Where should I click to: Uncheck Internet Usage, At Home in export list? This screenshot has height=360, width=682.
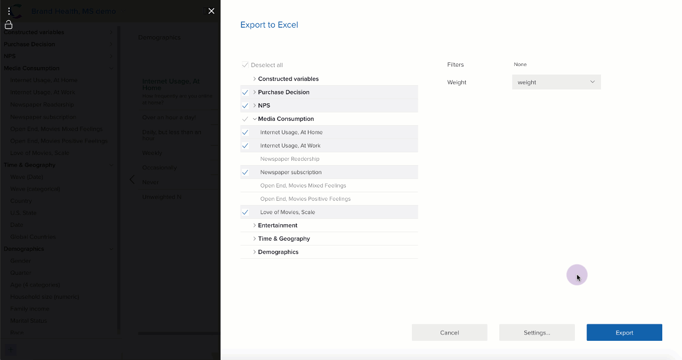pyautogui.click(x=245, y=132)
